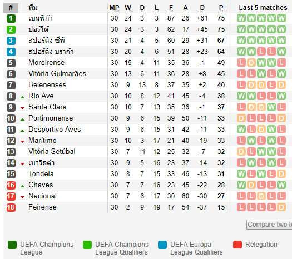Click the Compare two teams button
Viewport: 292px width, 259px height.
269,225
